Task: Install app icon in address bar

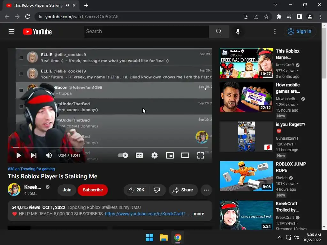Action: [246, 17]
